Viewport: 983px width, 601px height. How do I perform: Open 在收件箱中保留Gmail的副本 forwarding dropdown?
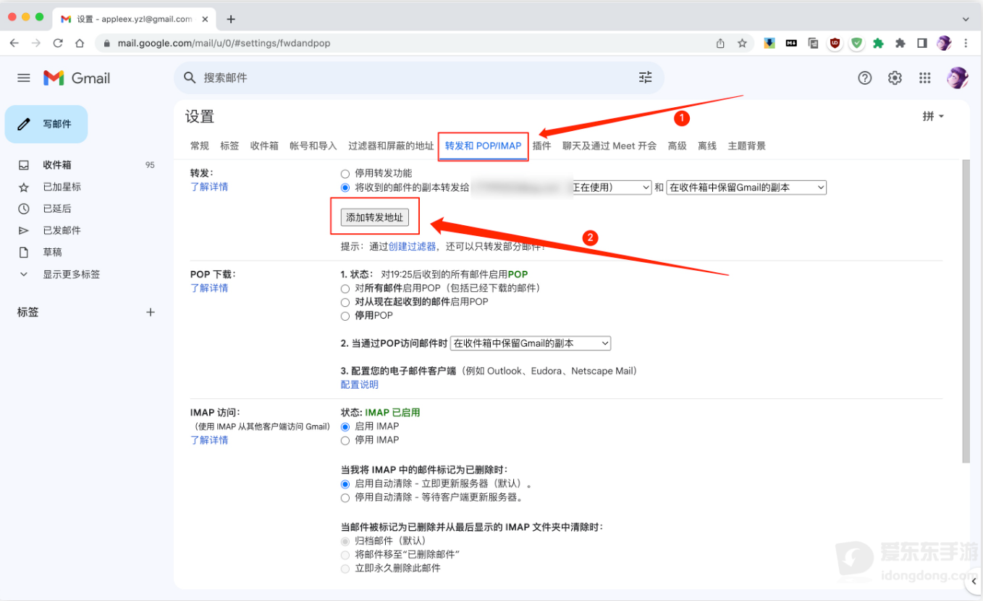(x=746, y=188)
